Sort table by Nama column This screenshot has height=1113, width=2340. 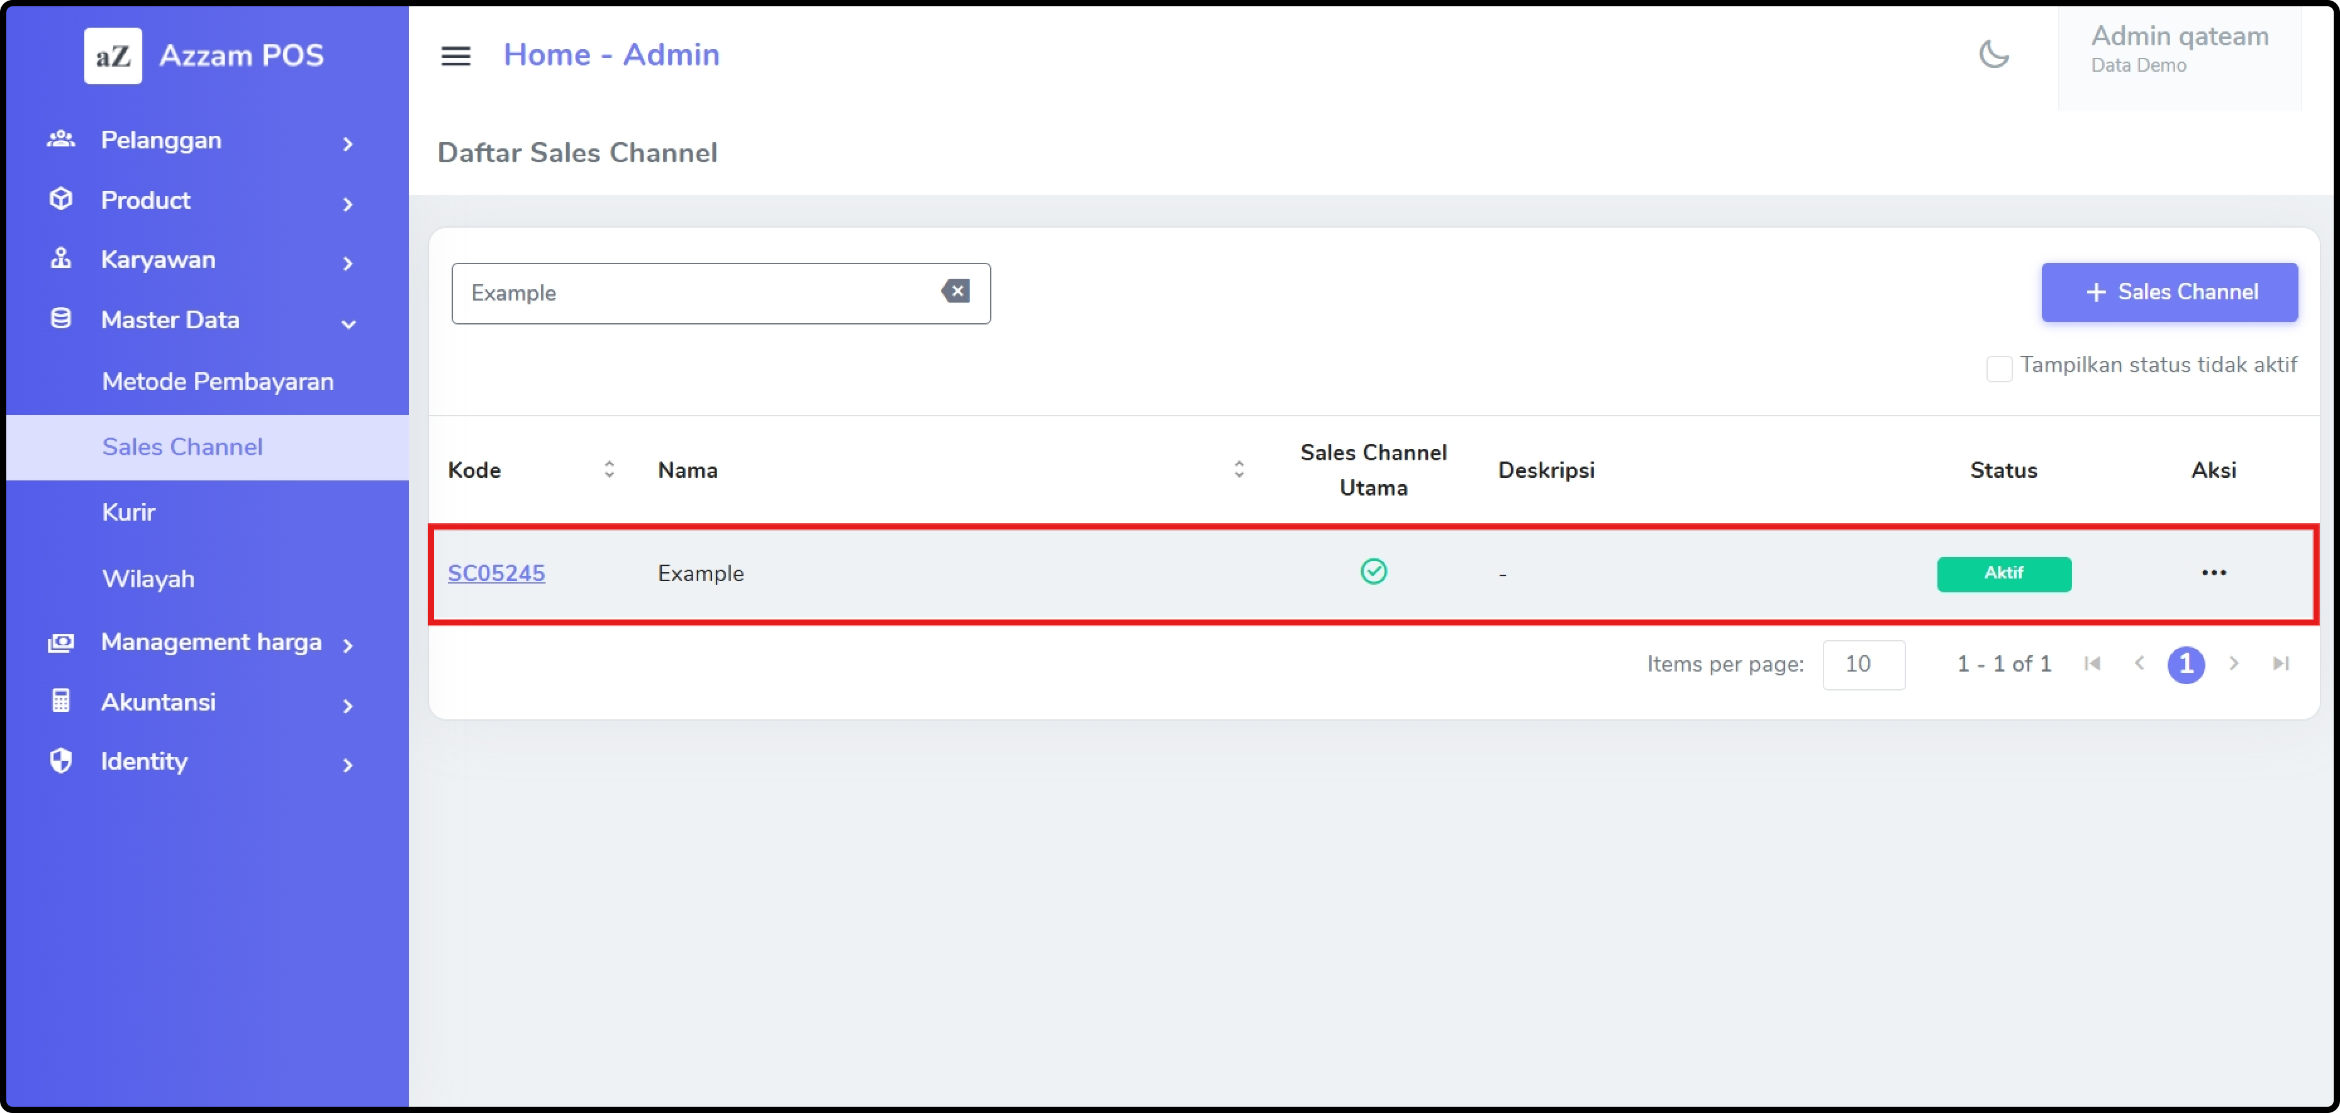pyautogui.click(x=1238, y=469)
